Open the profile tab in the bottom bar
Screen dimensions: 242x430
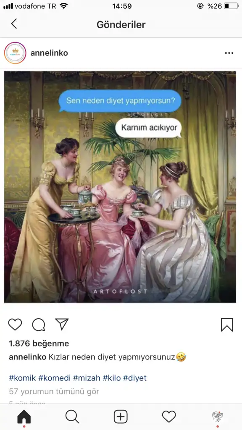click(217, 417)
